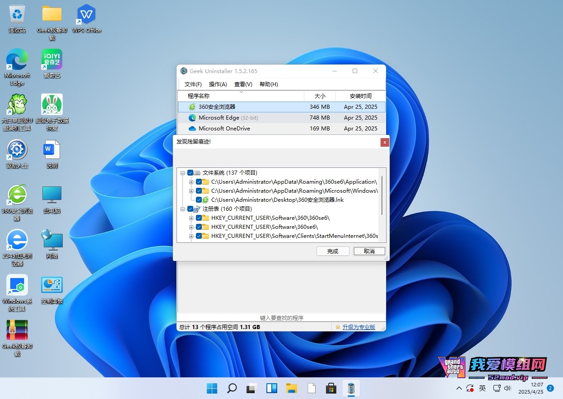
Task: Launch 驱动人生 gear icon on desktop
Action: (x=17, y=154)
